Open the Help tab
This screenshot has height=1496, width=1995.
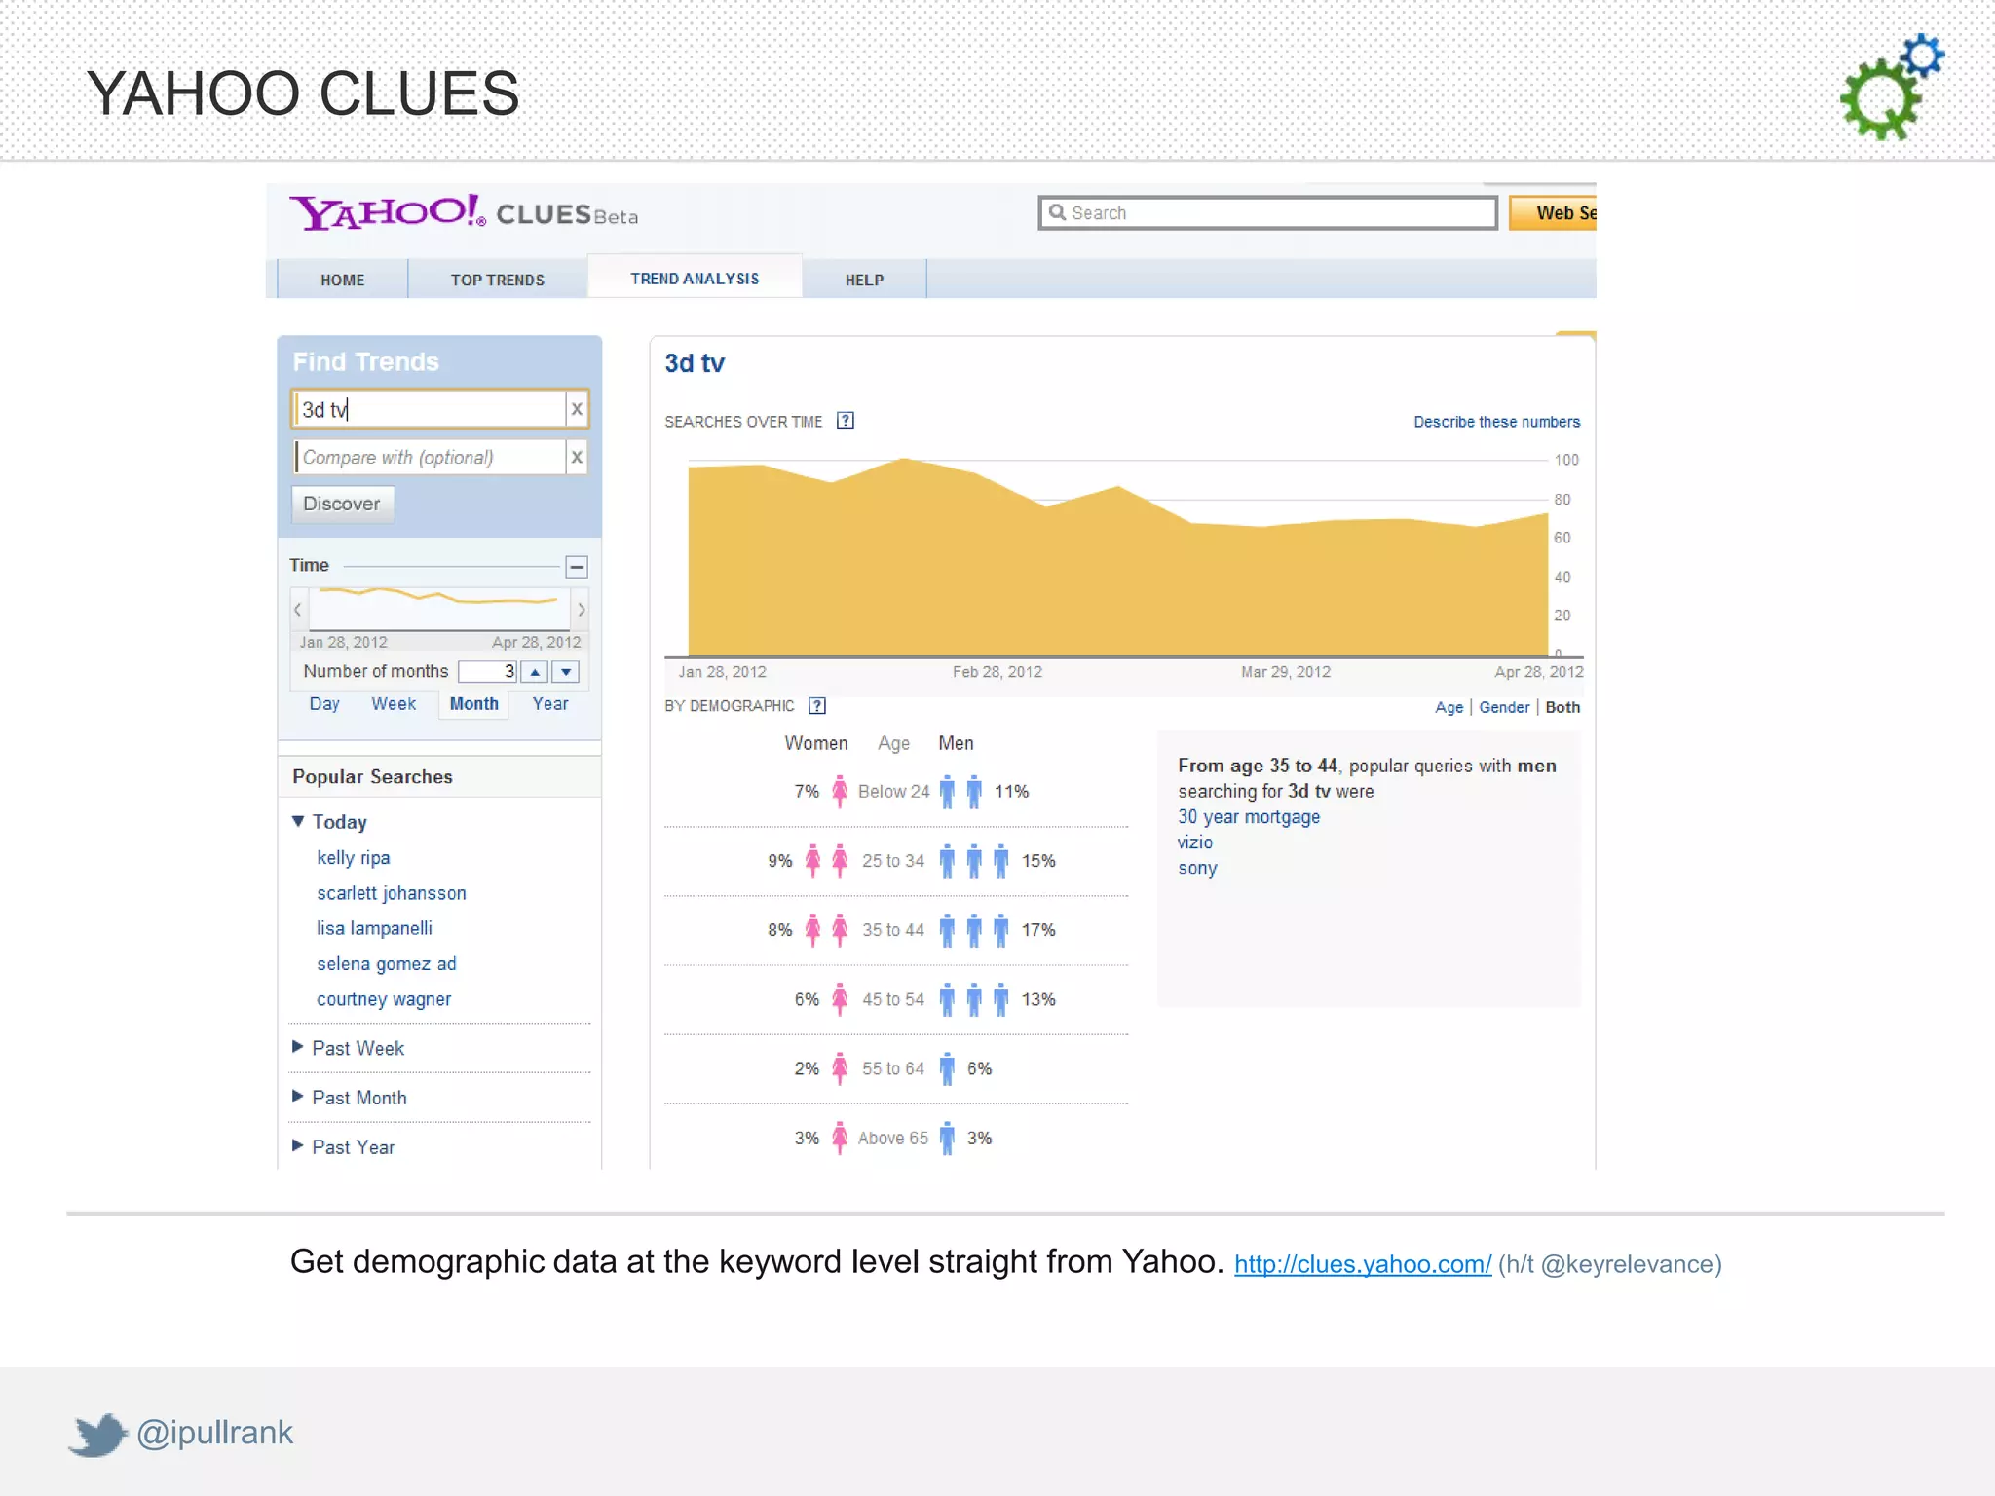864,280
